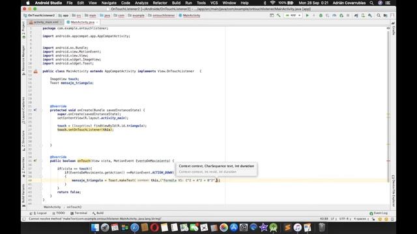
Task: Toggle the Device File Explorer side tab
Action: point(394,190)
